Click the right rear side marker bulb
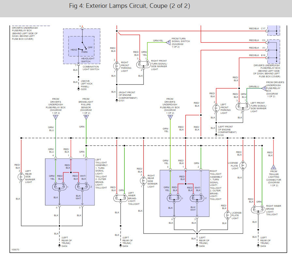This screenshot has width=292, height=256. tap(144, 181)
